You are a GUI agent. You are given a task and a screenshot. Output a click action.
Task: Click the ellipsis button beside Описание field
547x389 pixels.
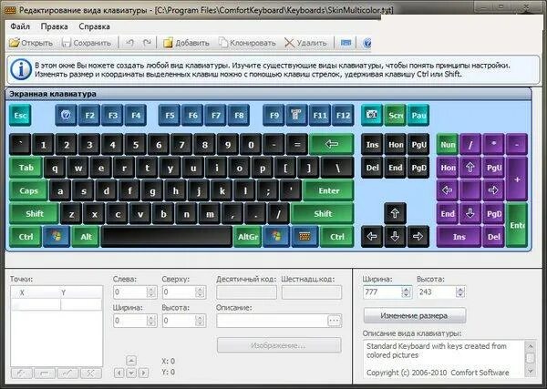(x=335, y=321)
